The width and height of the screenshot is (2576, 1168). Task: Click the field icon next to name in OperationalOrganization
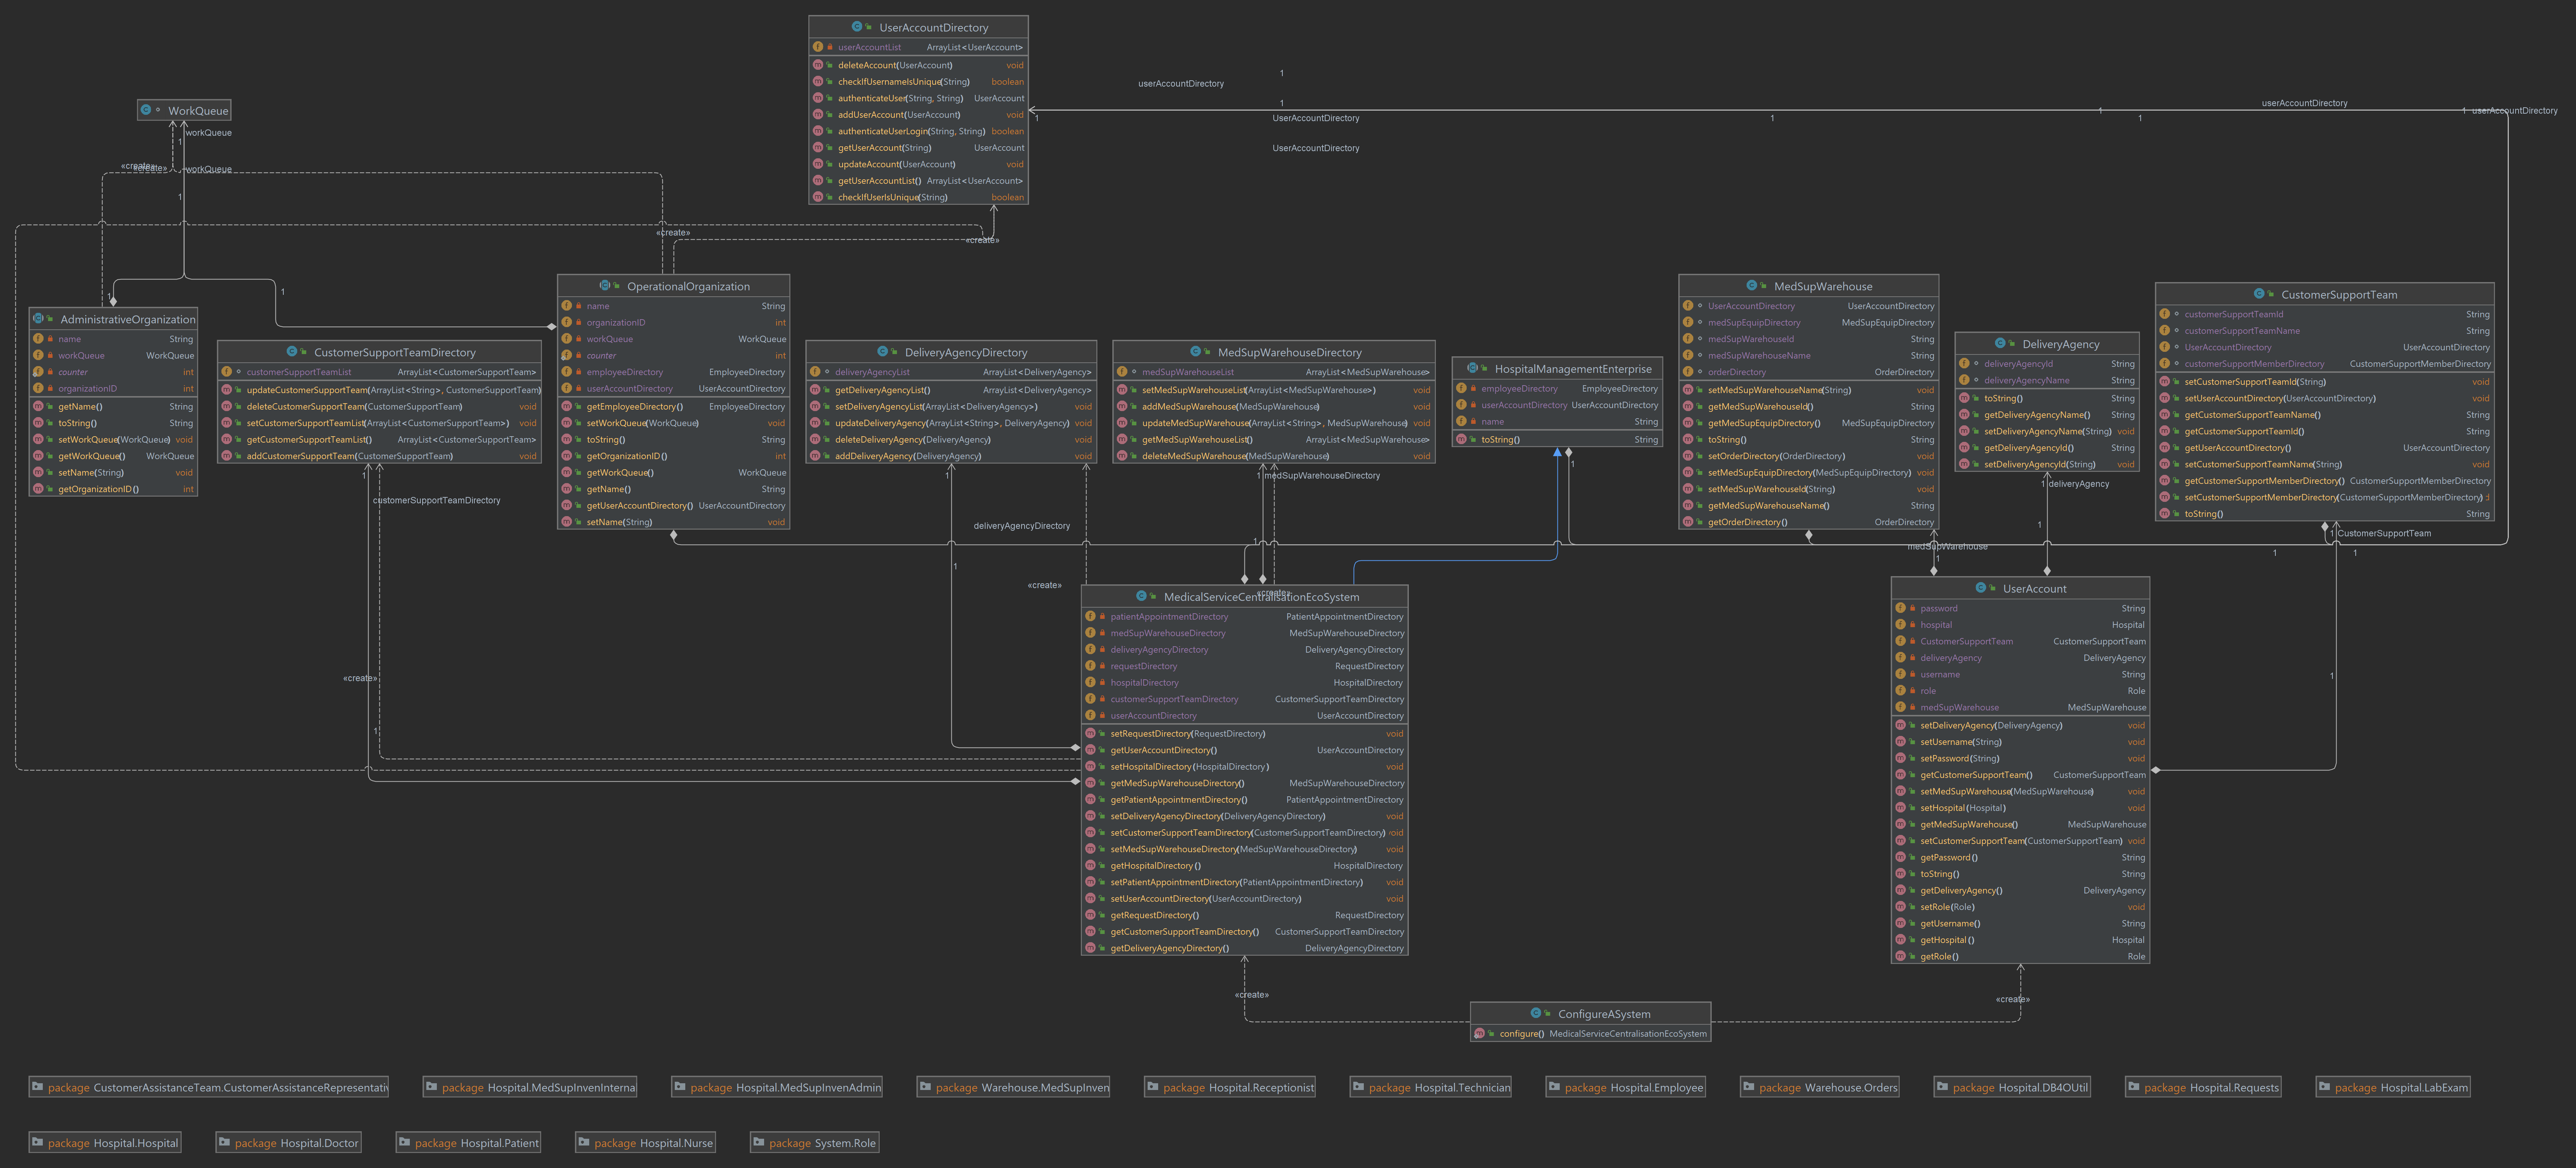click(x=567, y=306)
